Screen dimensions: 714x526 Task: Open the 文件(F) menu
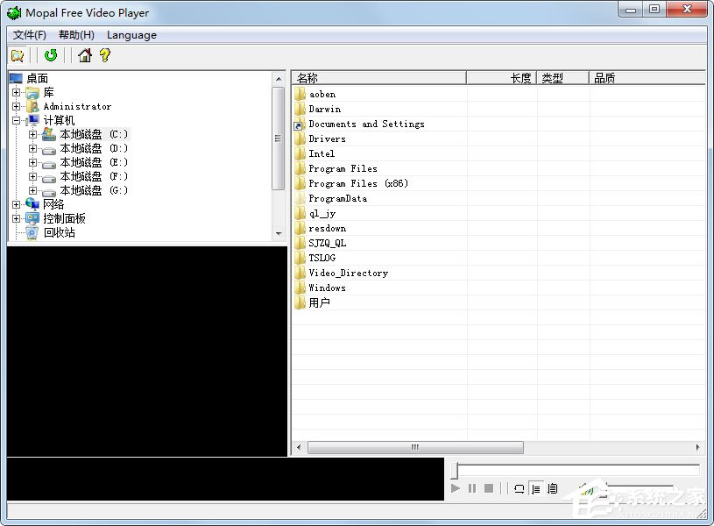tap(30, 35)
